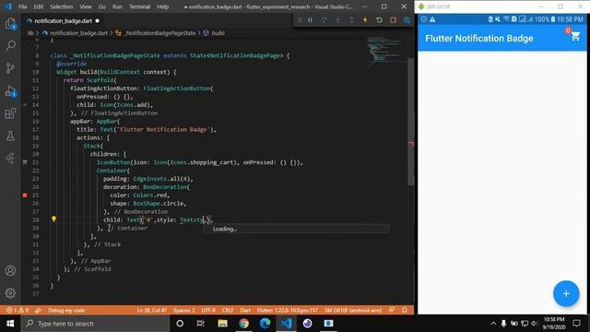Open File Explorer from taskbar
The image size is (590, 332).
222,324
